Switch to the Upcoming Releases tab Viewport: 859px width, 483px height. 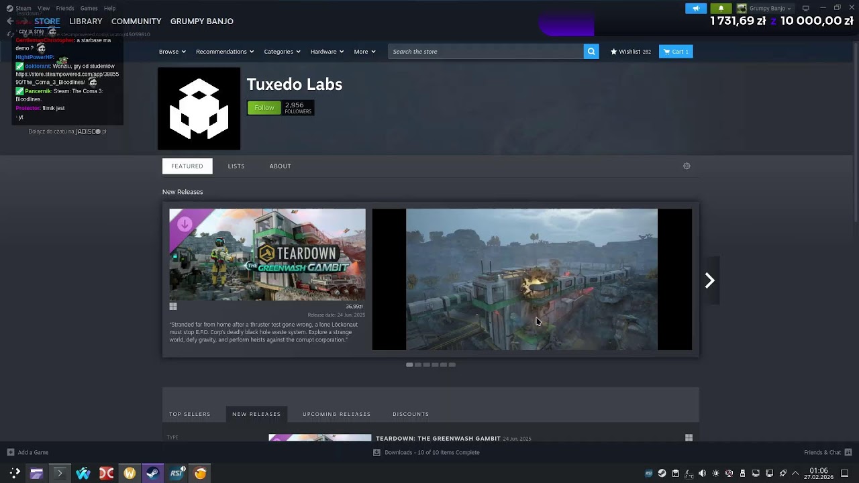(336, 414)
